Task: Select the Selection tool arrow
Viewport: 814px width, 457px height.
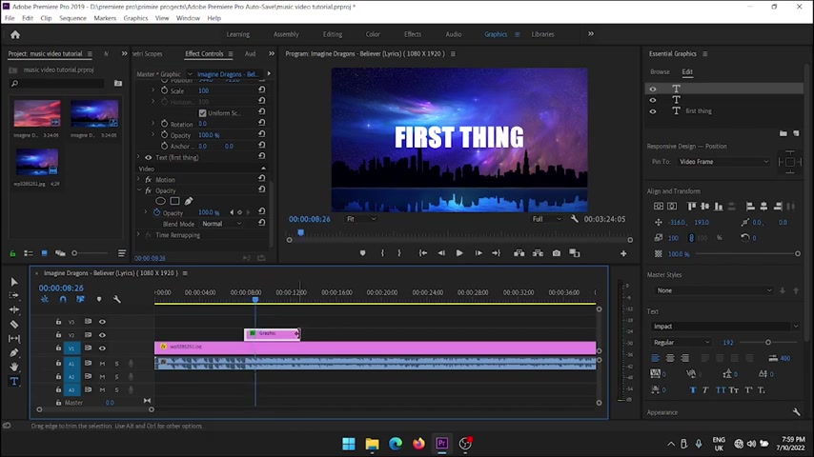Action: [x=14, y=282]
